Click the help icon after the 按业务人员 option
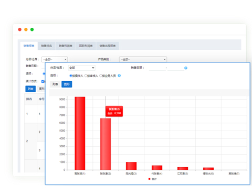This screenshot has width=252, height=195. [119, 75]
